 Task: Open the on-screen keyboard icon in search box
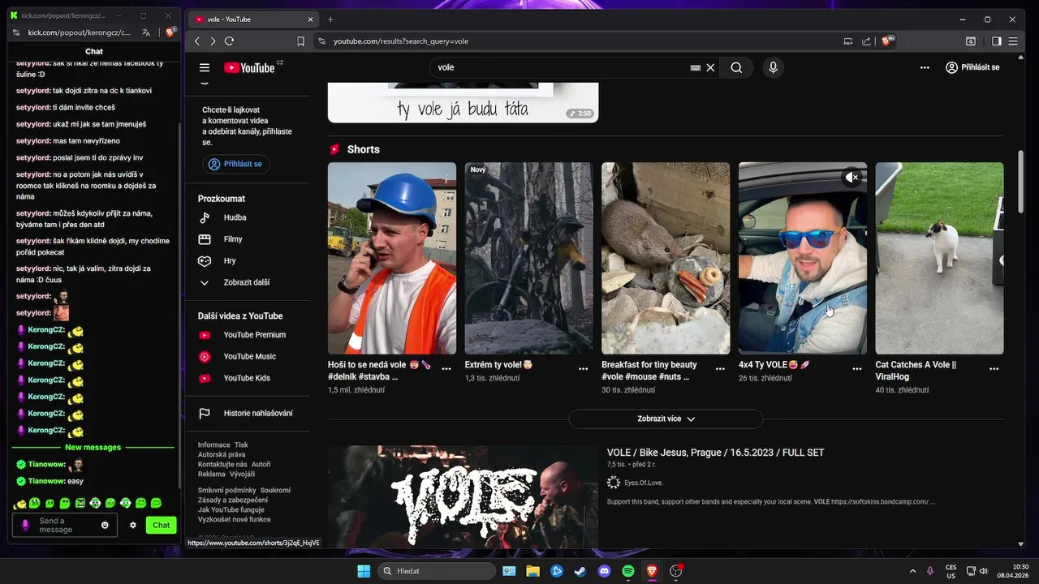tap(695, 67)
